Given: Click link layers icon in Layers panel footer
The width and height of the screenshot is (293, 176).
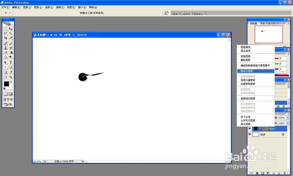Looking at the screenshot, I should 251,173.
